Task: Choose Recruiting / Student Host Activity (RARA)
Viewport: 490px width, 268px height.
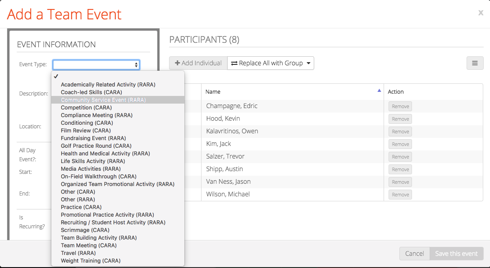Action: click(118, 223)
